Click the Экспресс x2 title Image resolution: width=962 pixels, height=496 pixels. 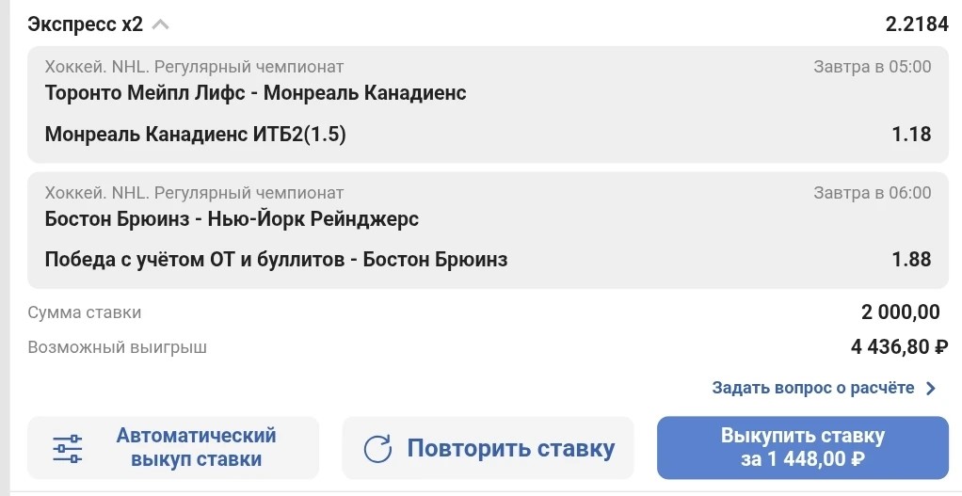pos(86,24)
